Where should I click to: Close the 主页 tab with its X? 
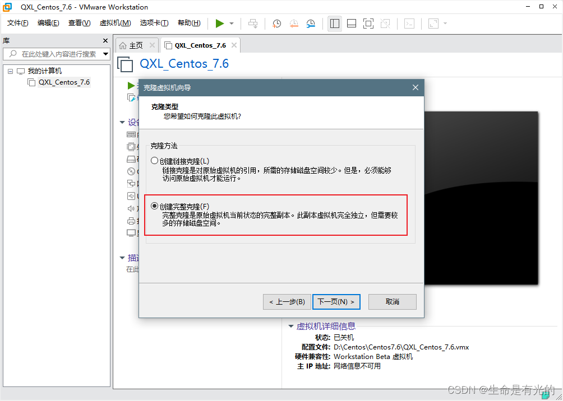point(152,45)
